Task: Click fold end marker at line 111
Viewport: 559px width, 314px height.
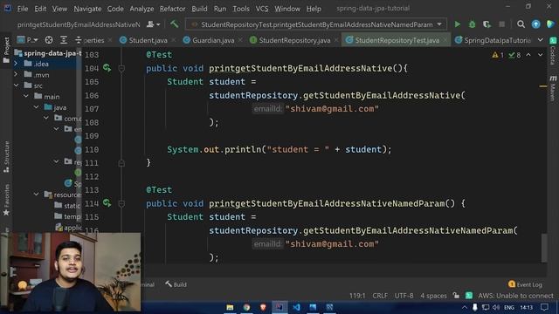Action: tap(121, 163)
